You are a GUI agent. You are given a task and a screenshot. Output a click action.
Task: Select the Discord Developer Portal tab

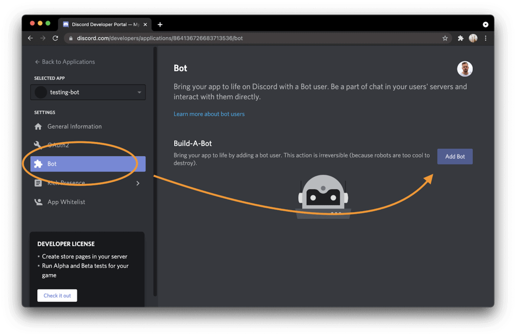coord(105,24)
